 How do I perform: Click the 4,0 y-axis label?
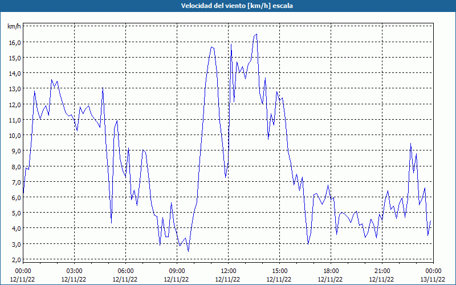coord(17,229)
